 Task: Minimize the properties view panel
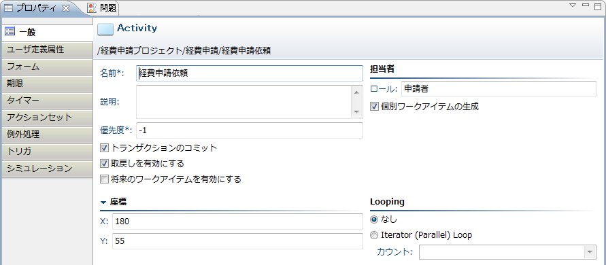pyautogui.click(x=586, y=5)
